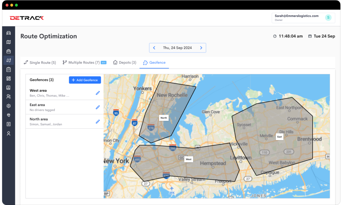
Task: Click the settings gear icon in sidebar
Action: (x=8, y=106)
